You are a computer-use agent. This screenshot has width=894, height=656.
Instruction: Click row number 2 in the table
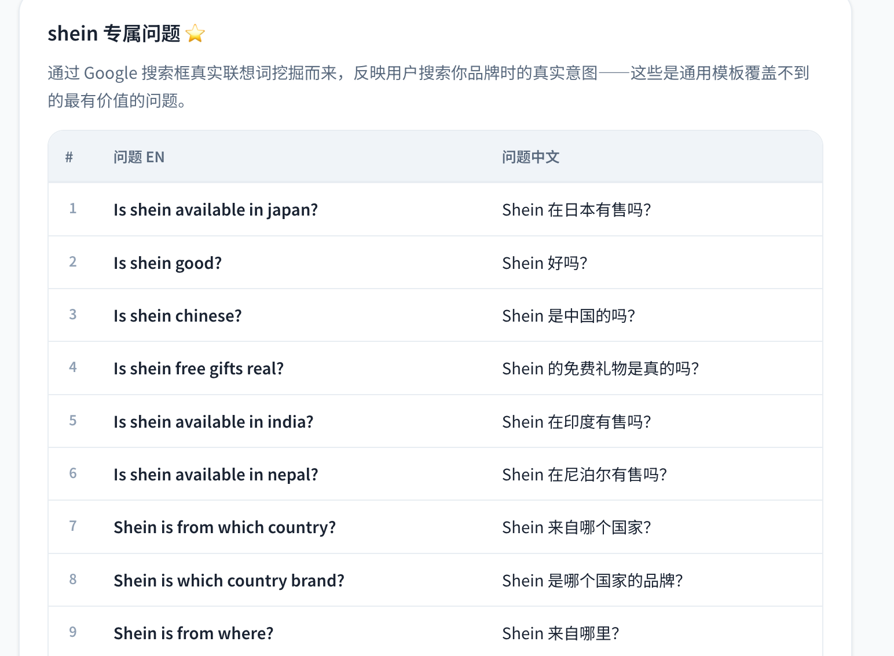point(73,262)
